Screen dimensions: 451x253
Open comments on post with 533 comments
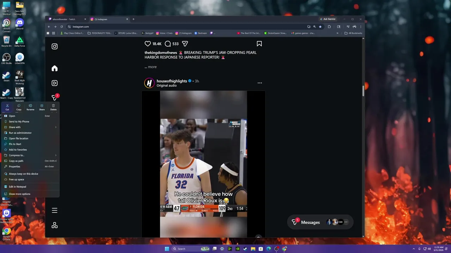pos(168,44)
